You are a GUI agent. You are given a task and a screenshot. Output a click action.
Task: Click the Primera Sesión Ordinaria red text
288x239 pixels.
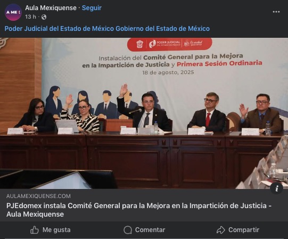[219, 63]
